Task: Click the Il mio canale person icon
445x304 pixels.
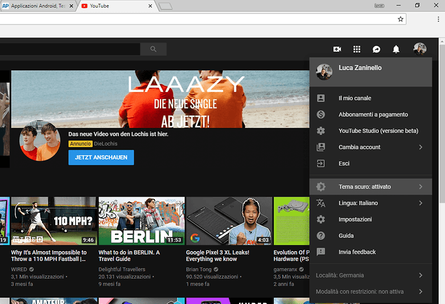Action: [321, 98]
